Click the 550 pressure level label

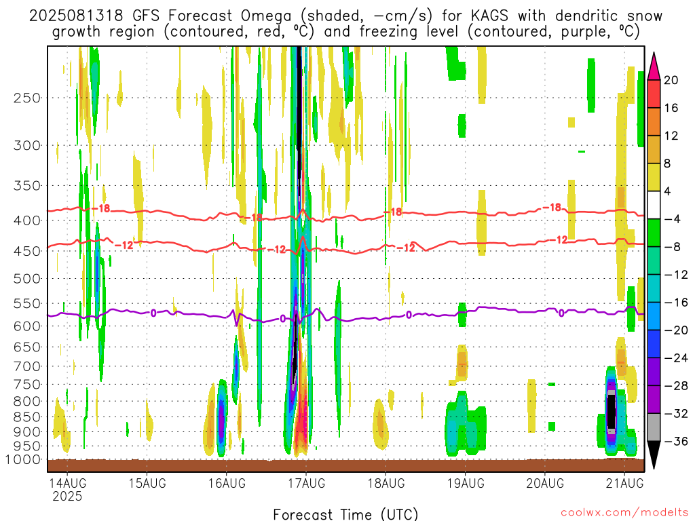[x=27, y=303]
